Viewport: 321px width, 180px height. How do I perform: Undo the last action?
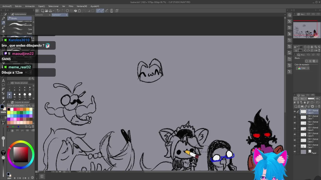click(58, 10)
